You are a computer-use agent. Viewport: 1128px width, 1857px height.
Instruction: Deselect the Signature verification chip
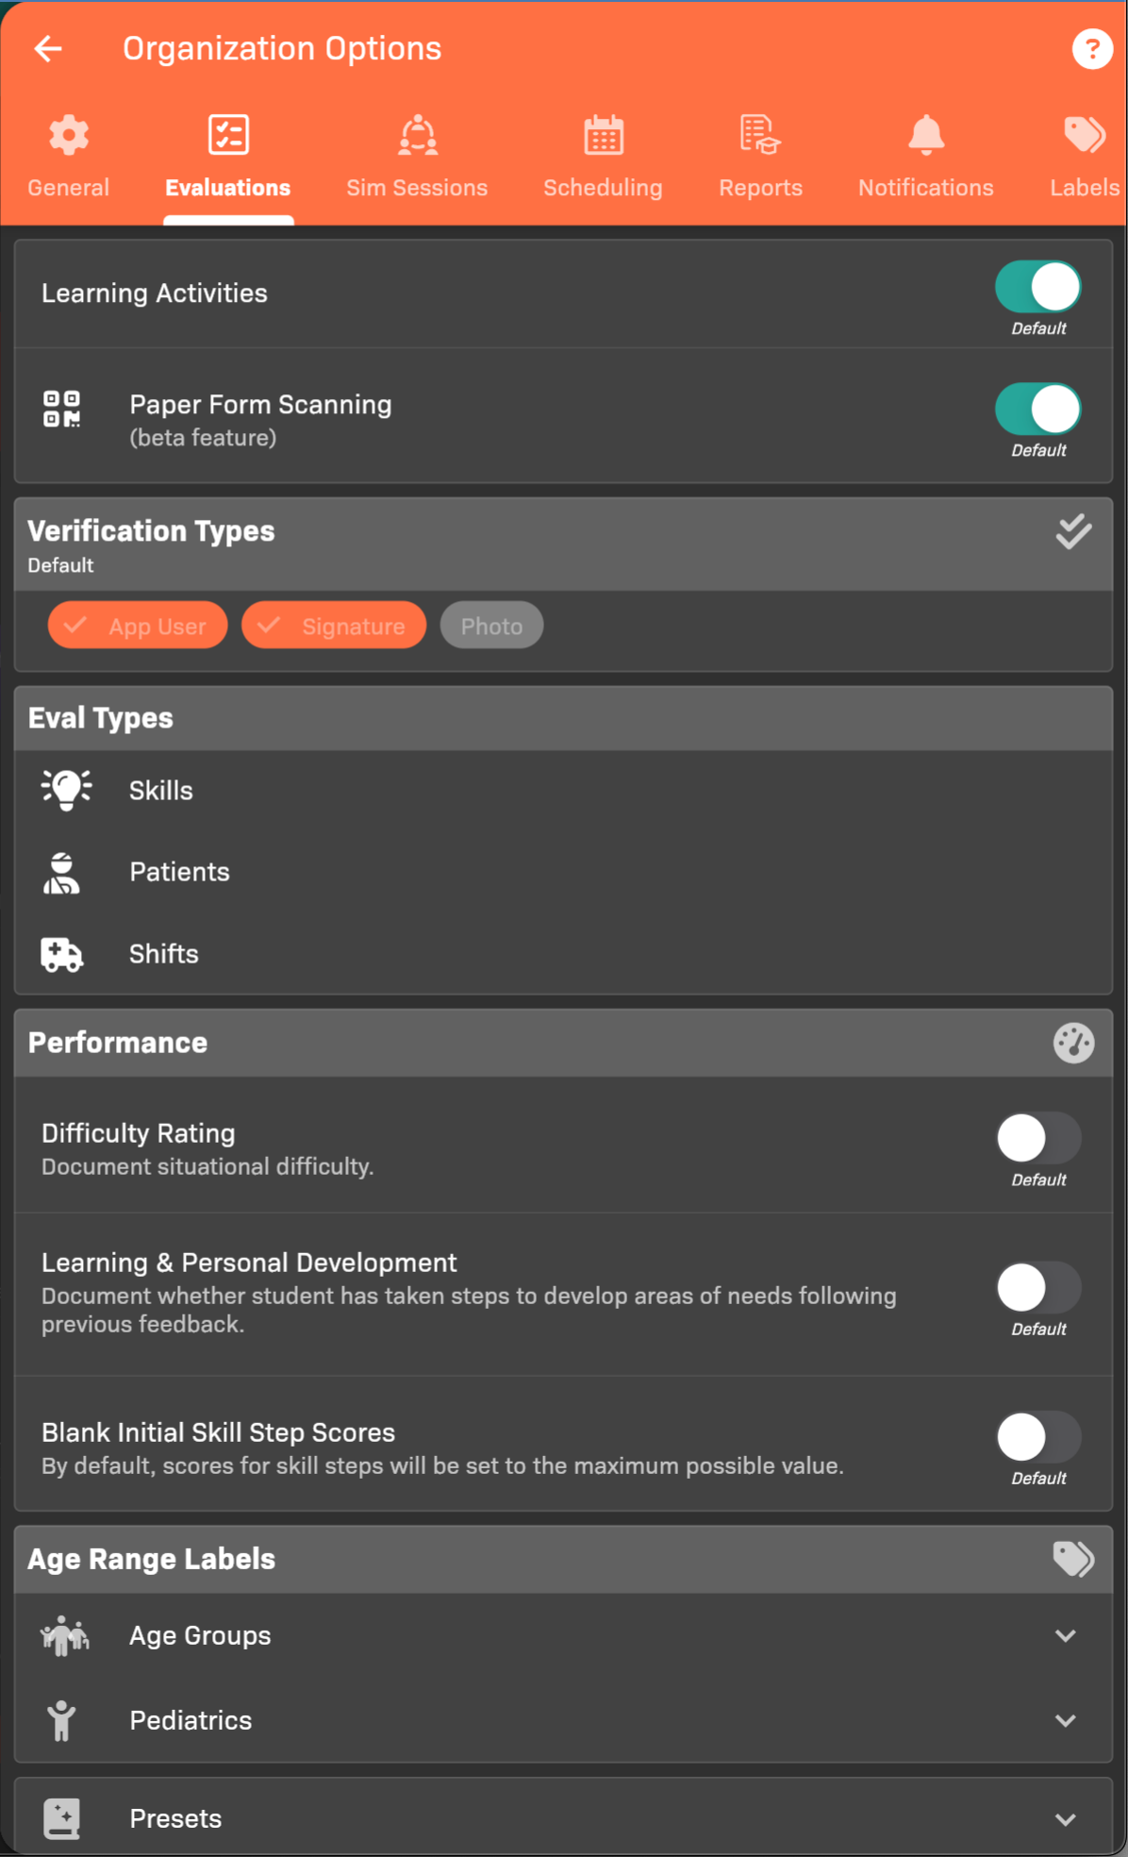pyautogui.click(x=334, y=626)
